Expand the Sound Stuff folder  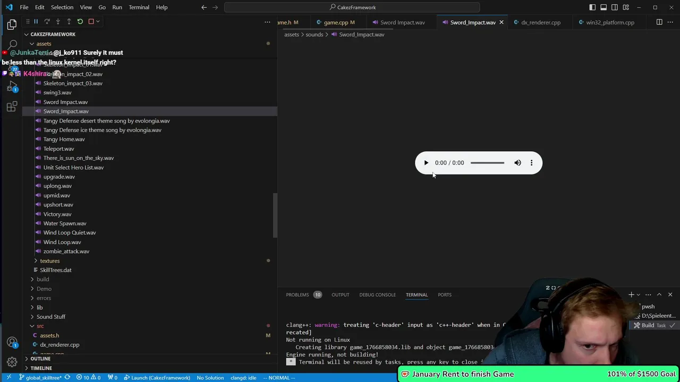pos(51,317)
